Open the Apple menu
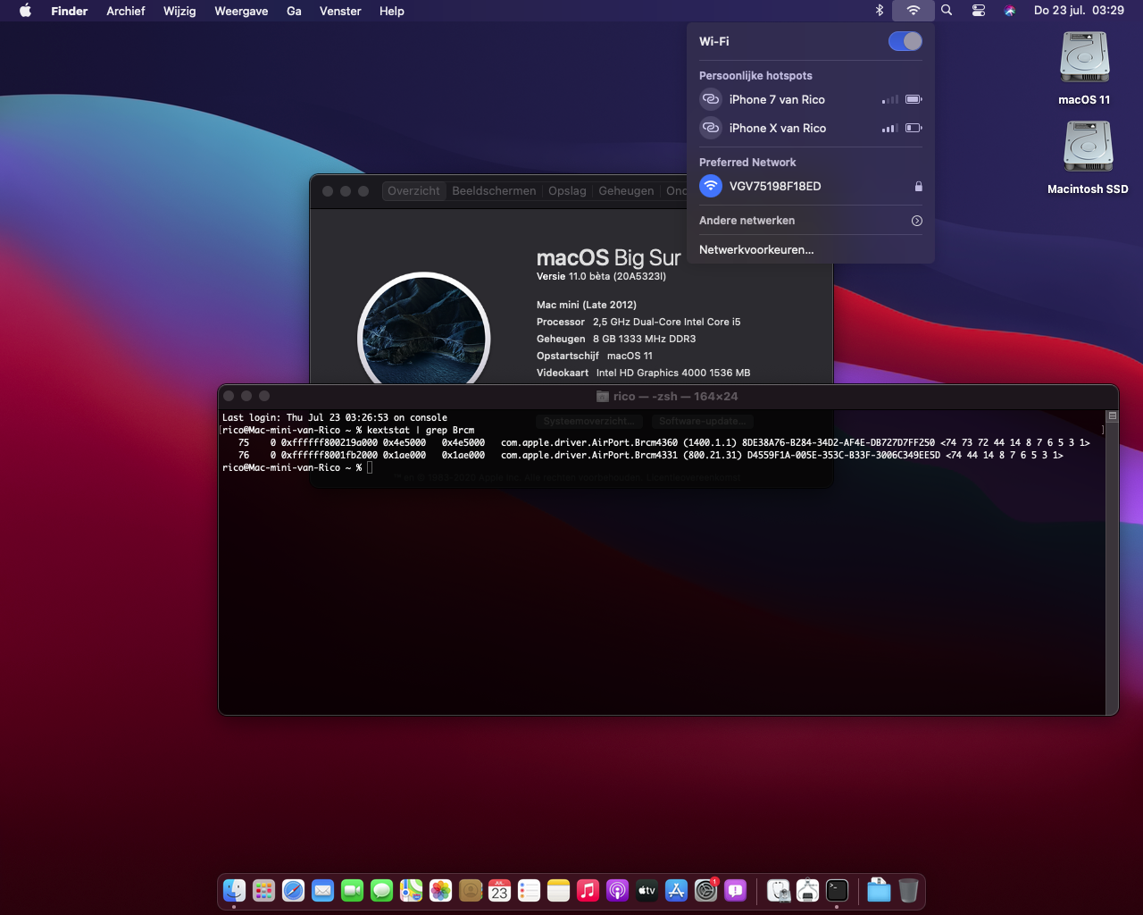Viewport: 1143px width, 915px height. pyautogui.click(x=25, y=11)
